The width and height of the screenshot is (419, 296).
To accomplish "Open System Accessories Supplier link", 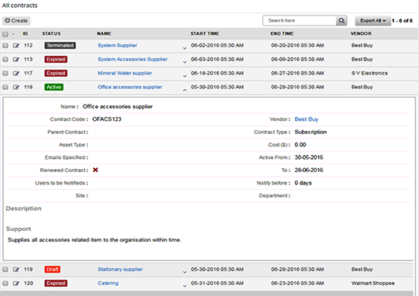I will (133, 59).
